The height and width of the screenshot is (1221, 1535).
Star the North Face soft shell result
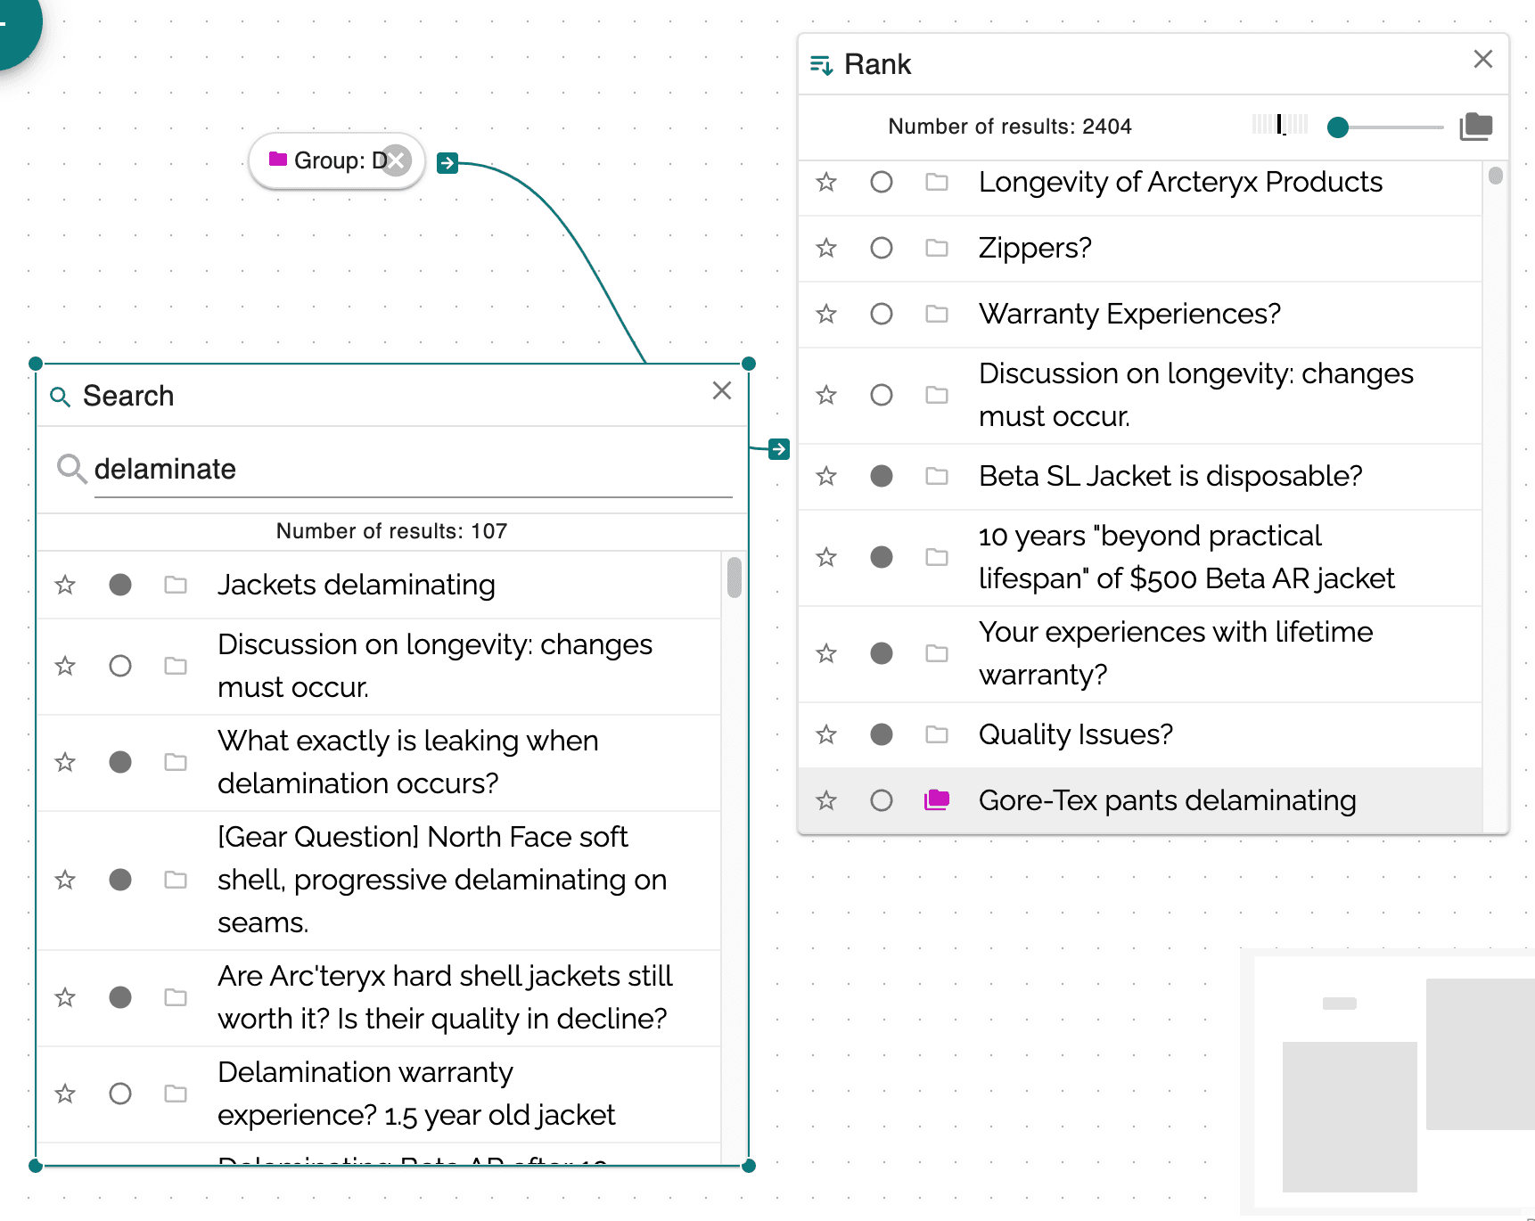(65, 881)
